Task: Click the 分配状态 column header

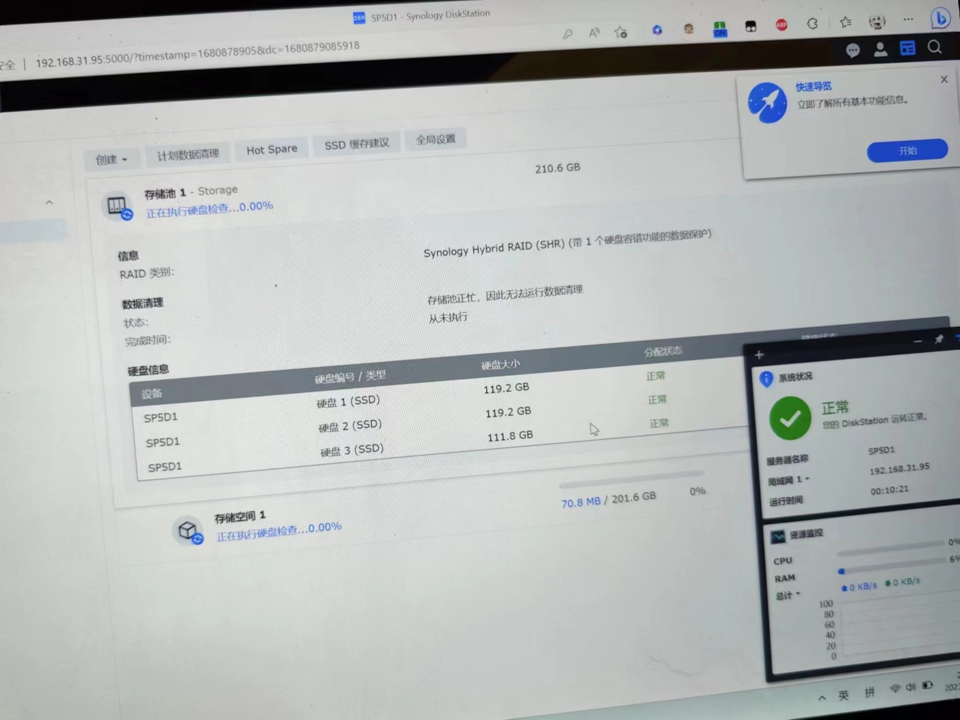Action: coord(663,352)
